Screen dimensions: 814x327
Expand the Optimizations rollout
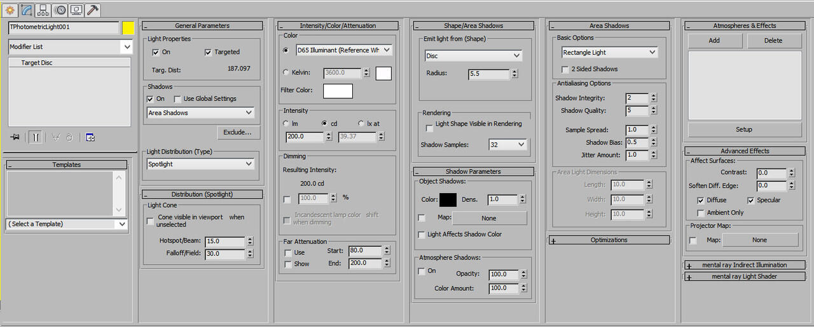click(x=609, y=240)
